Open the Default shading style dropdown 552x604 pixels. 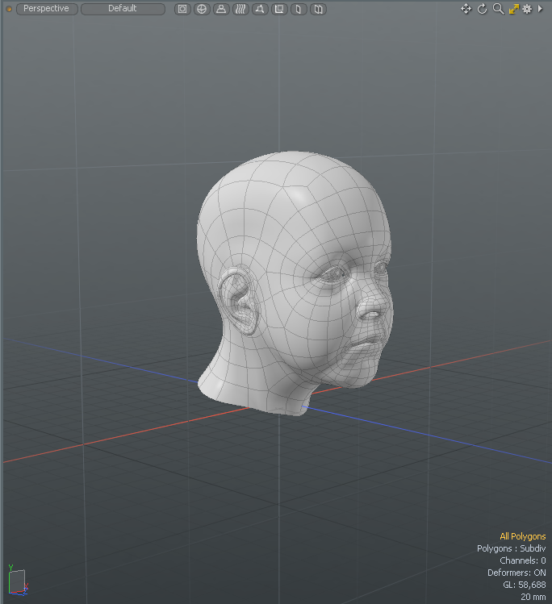123,9
